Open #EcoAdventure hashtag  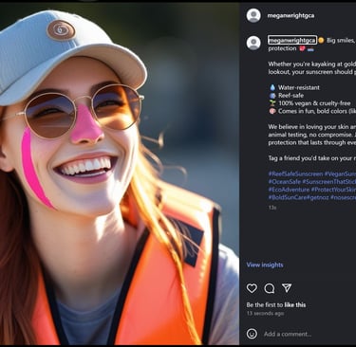point(289,190)
